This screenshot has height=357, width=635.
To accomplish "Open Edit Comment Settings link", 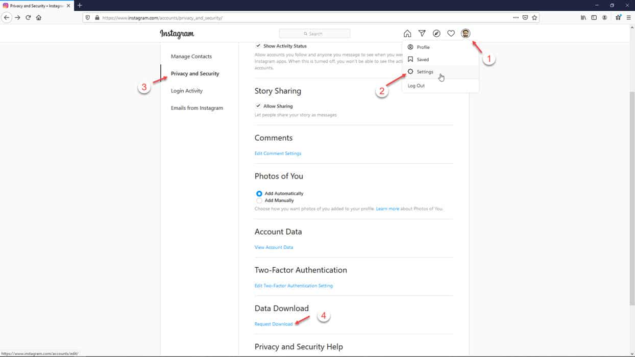I will coord(278,154).
